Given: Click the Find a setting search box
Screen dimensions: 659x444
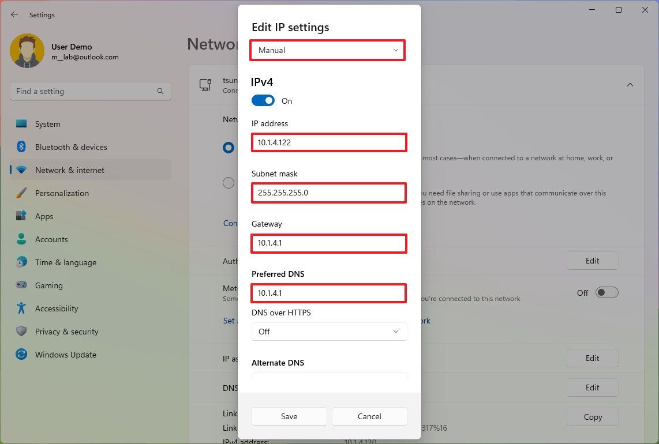Looking at the screenshot, I should (x=91, y=91).
